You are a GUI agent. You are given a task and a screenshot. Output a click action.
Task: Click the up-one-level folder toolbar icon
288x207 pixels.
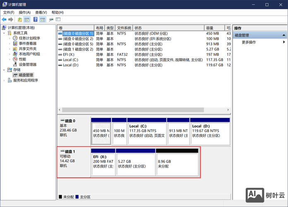point(19,19)
